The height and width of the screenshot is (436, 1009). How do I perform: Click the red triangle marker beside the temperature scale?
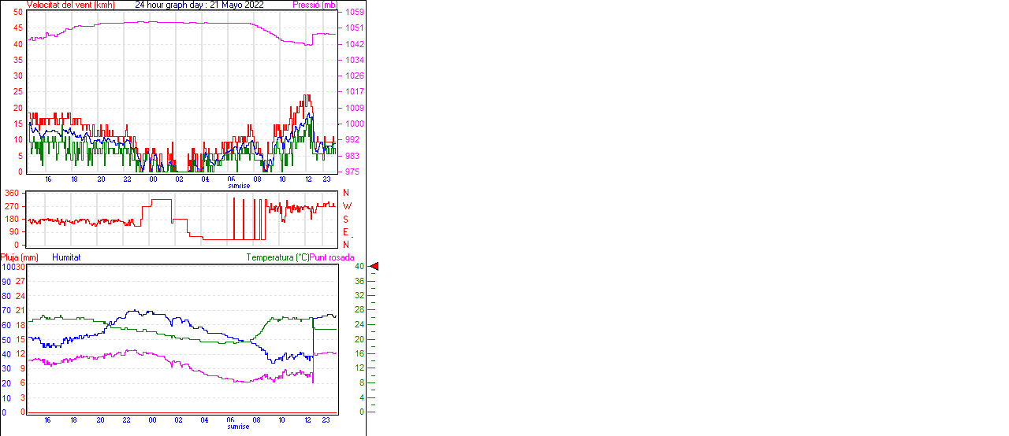point(374,267)
